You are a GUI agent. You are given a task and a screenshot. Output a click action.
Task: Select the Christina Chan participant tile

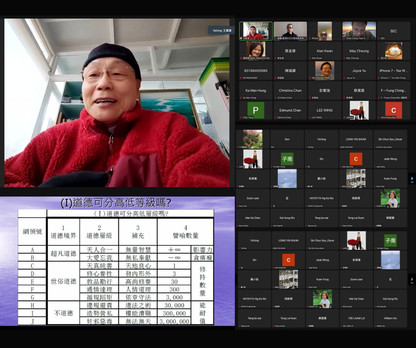tap(290, 90)
